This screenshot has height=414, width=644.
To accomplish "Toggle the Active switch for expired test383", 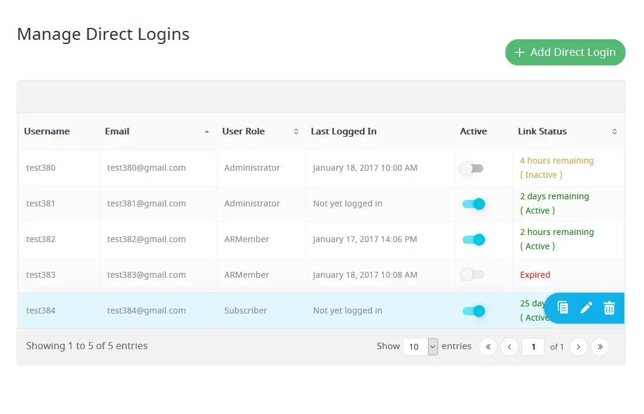I will coord(473,275).
